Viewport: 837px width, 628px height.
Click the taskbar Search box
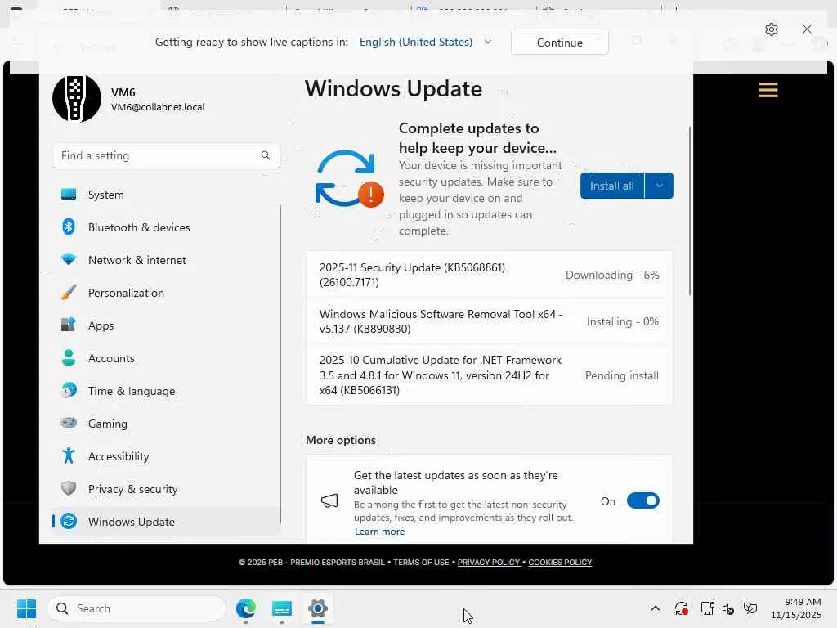(137, 608)
